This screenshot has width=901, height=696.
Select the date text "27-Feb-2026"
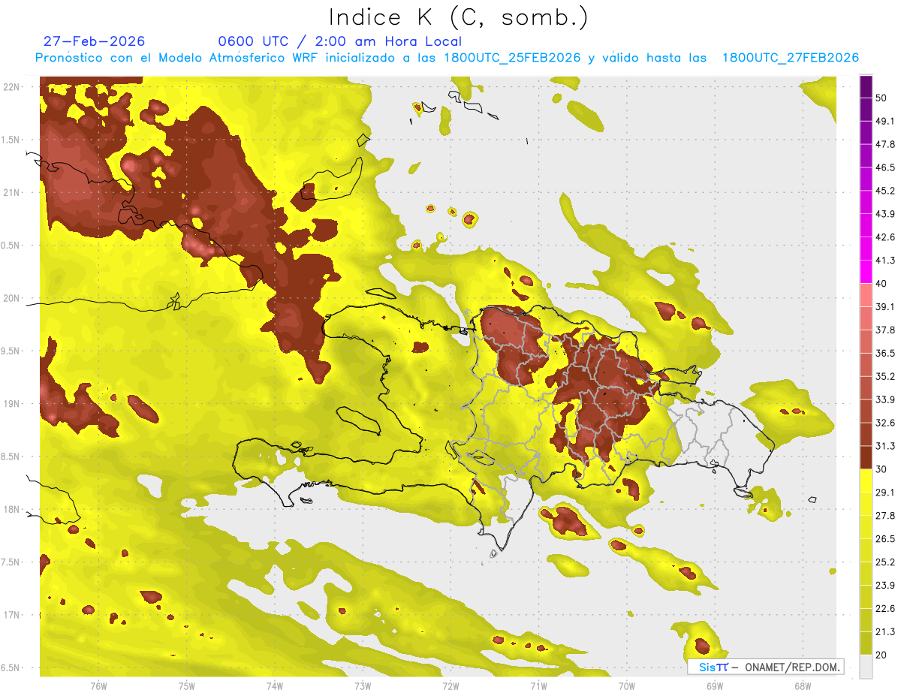pyautogui.click(x=94, y=41)
